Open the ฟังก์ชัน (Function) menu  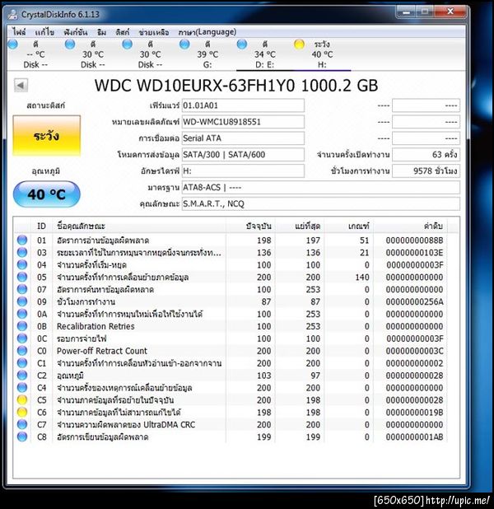(75, 32)
